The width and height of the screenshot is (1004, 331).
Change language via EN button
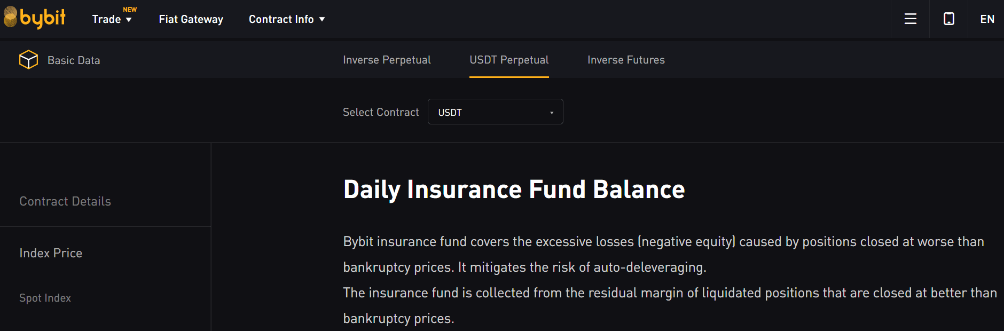(987, 19)
